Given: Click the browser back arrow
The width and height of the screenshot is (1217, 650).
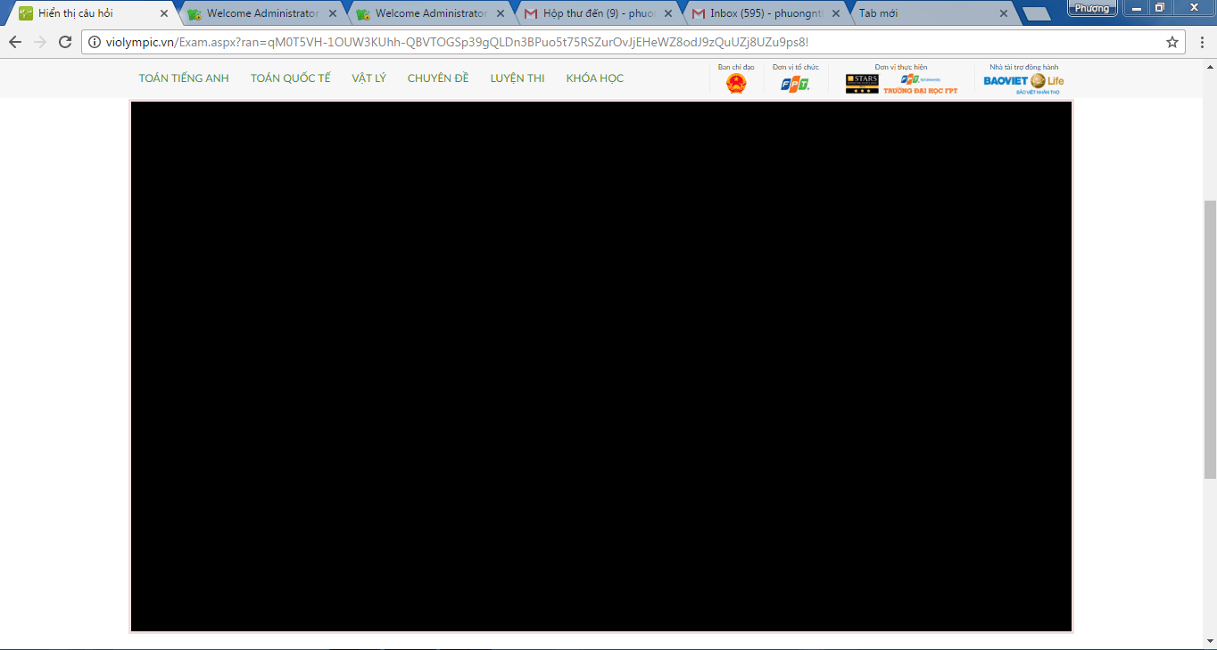Looking at the screenshot, I should 15,42.
